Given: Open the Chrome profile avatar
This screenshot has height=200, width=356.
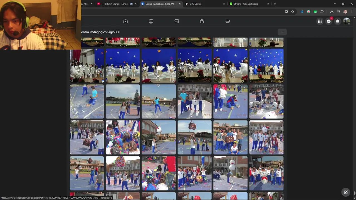Looking at the screenshot, I should click(x=345, y=12).
